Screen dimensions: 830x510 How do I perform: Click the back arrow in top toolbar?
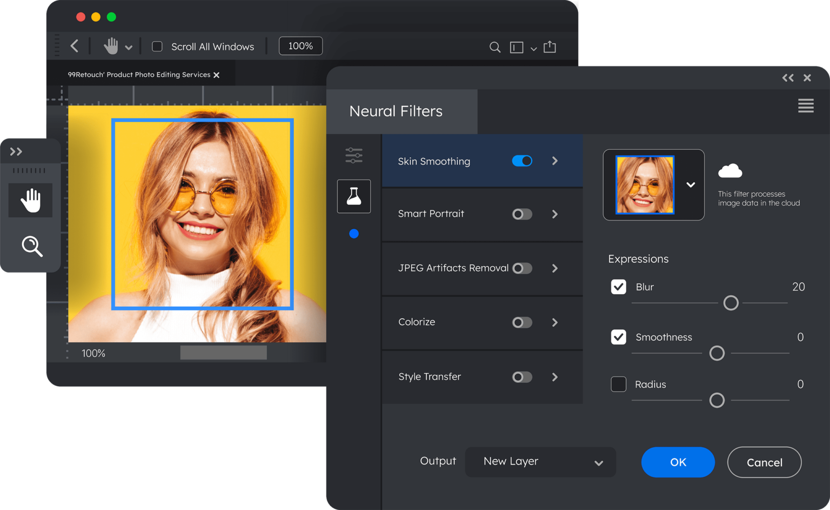tap(75, 46)
